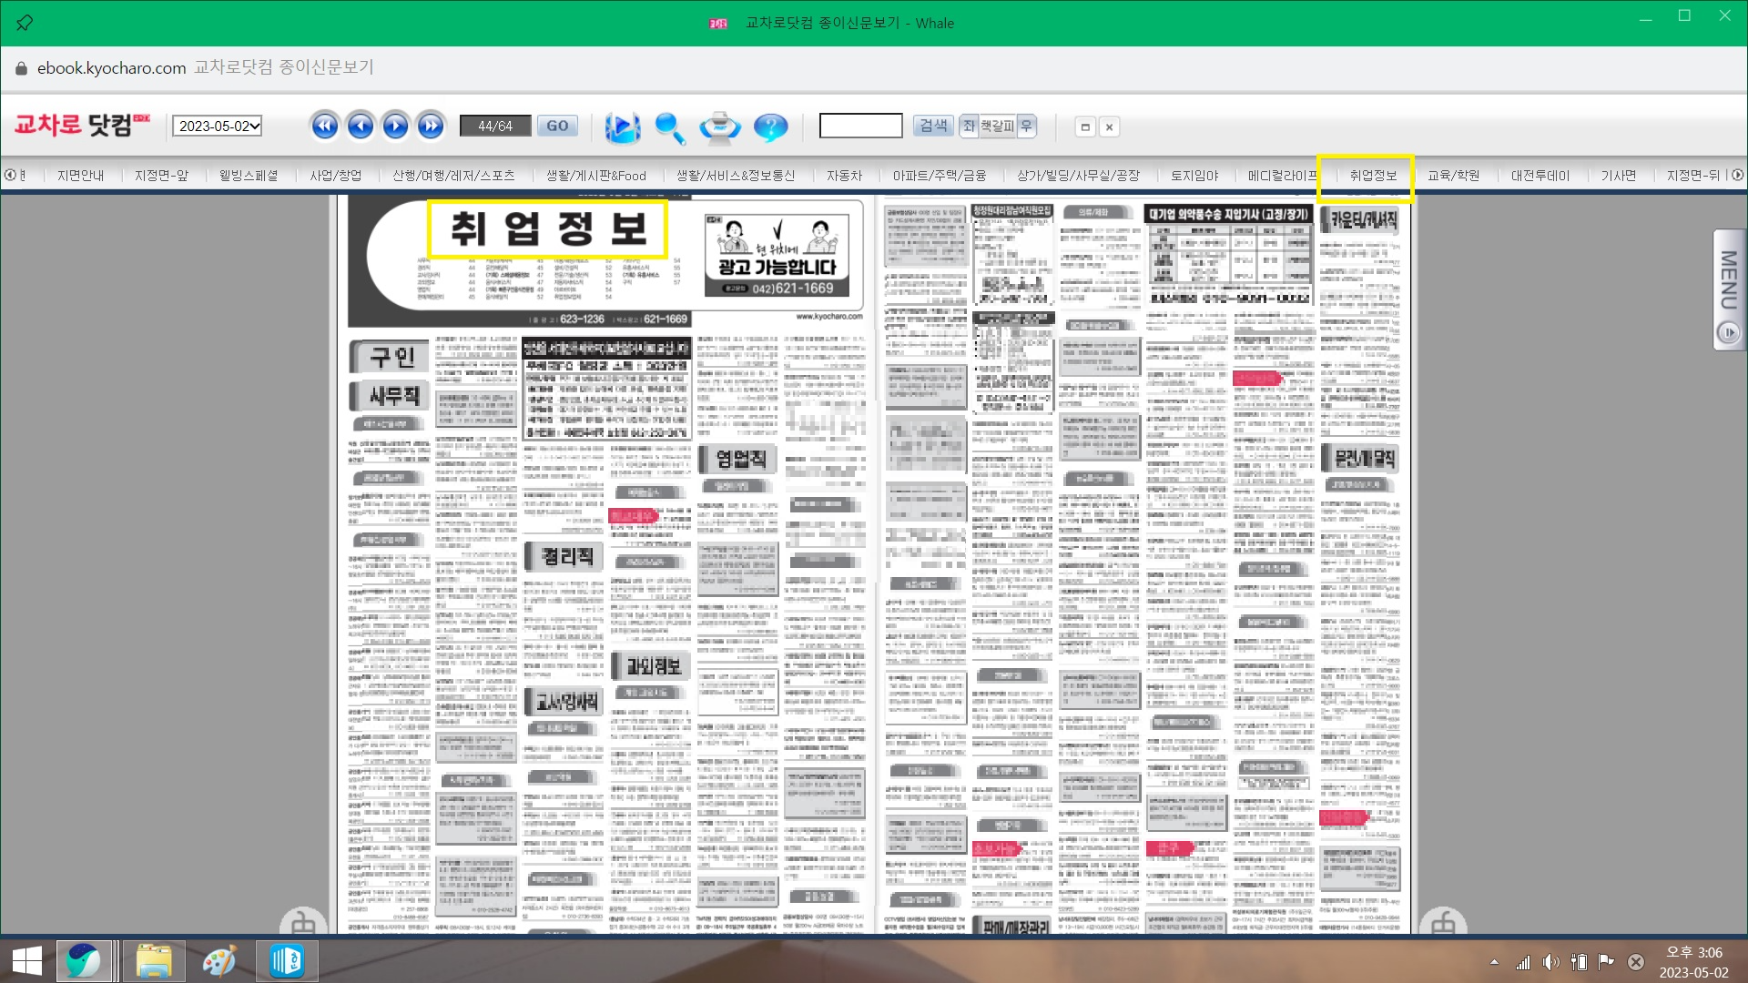Switch to the 교육/학원 tab
The height and width of the screenshot is (983, 1748).
(1453, 176)
